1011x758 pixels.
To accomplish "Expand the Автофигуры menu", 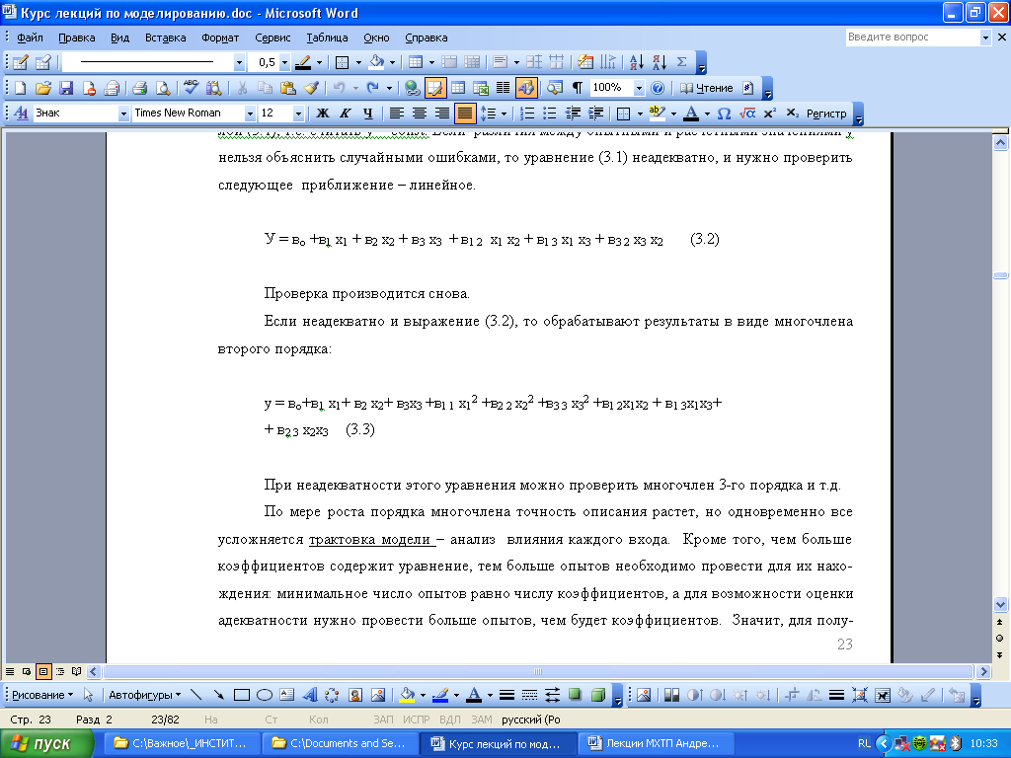I will click(x=144, y=695).
